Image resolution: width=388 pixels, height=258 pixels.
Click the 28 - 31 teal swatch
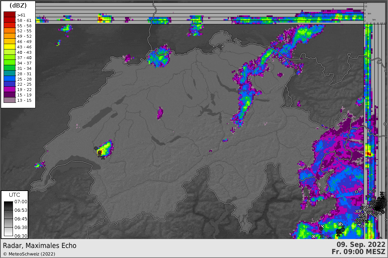point(9,73)
